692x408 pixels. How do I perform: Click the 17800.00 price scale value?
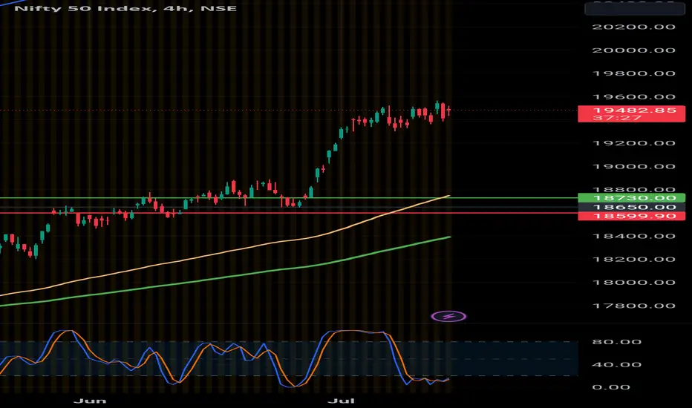[634, 306]
